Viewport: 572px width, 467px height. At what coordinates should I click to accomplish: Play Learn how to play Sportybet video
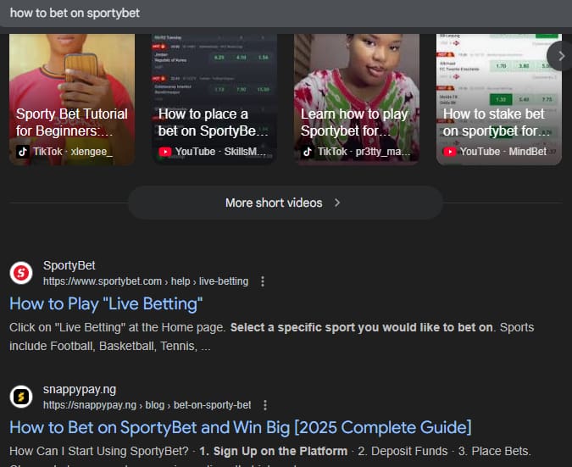[x=357, y=99]
